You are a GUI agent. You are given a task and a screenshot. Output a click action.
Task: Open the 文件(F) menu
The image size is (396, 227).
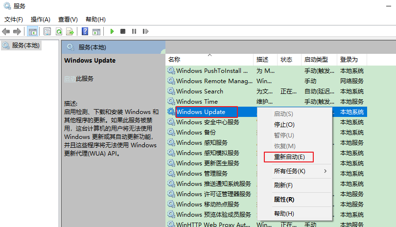[x=14, y=20]
